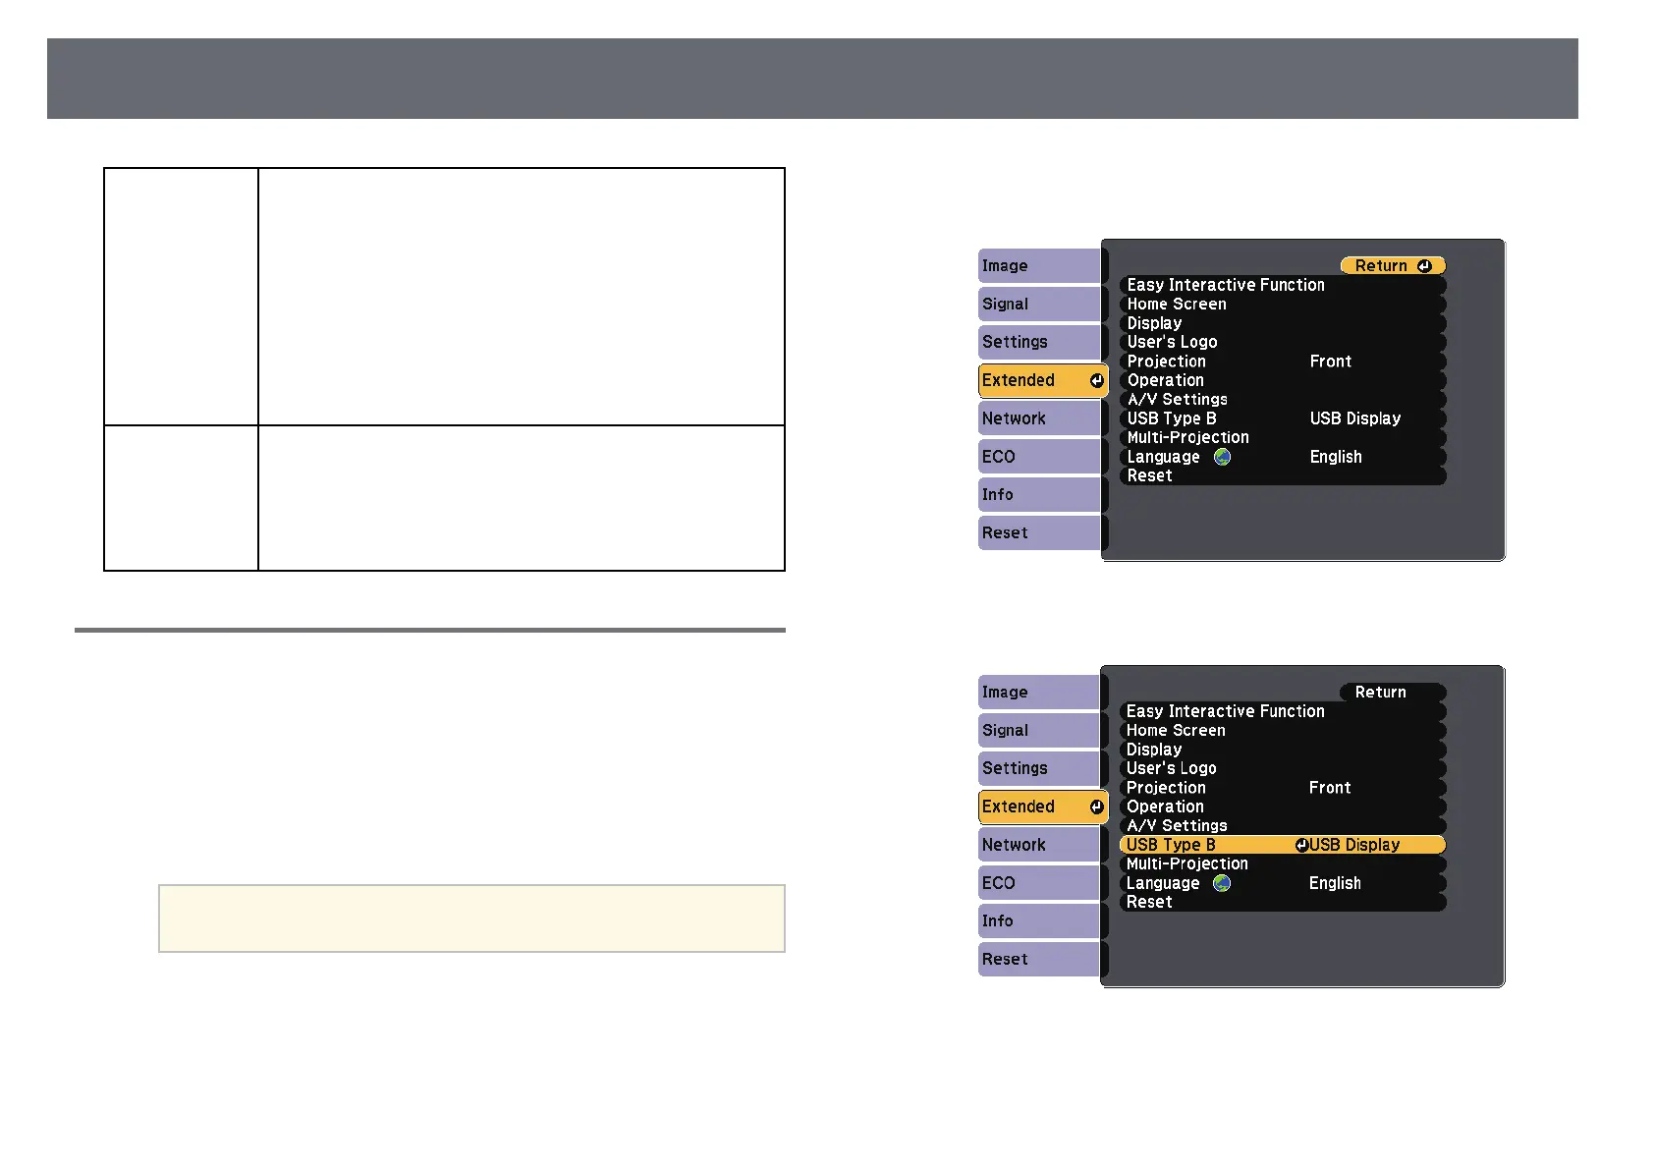Viewport: 1654px width, 1169px height.
Task: Click the USB Display value in the upper menu
Action: click(1355, 418)
